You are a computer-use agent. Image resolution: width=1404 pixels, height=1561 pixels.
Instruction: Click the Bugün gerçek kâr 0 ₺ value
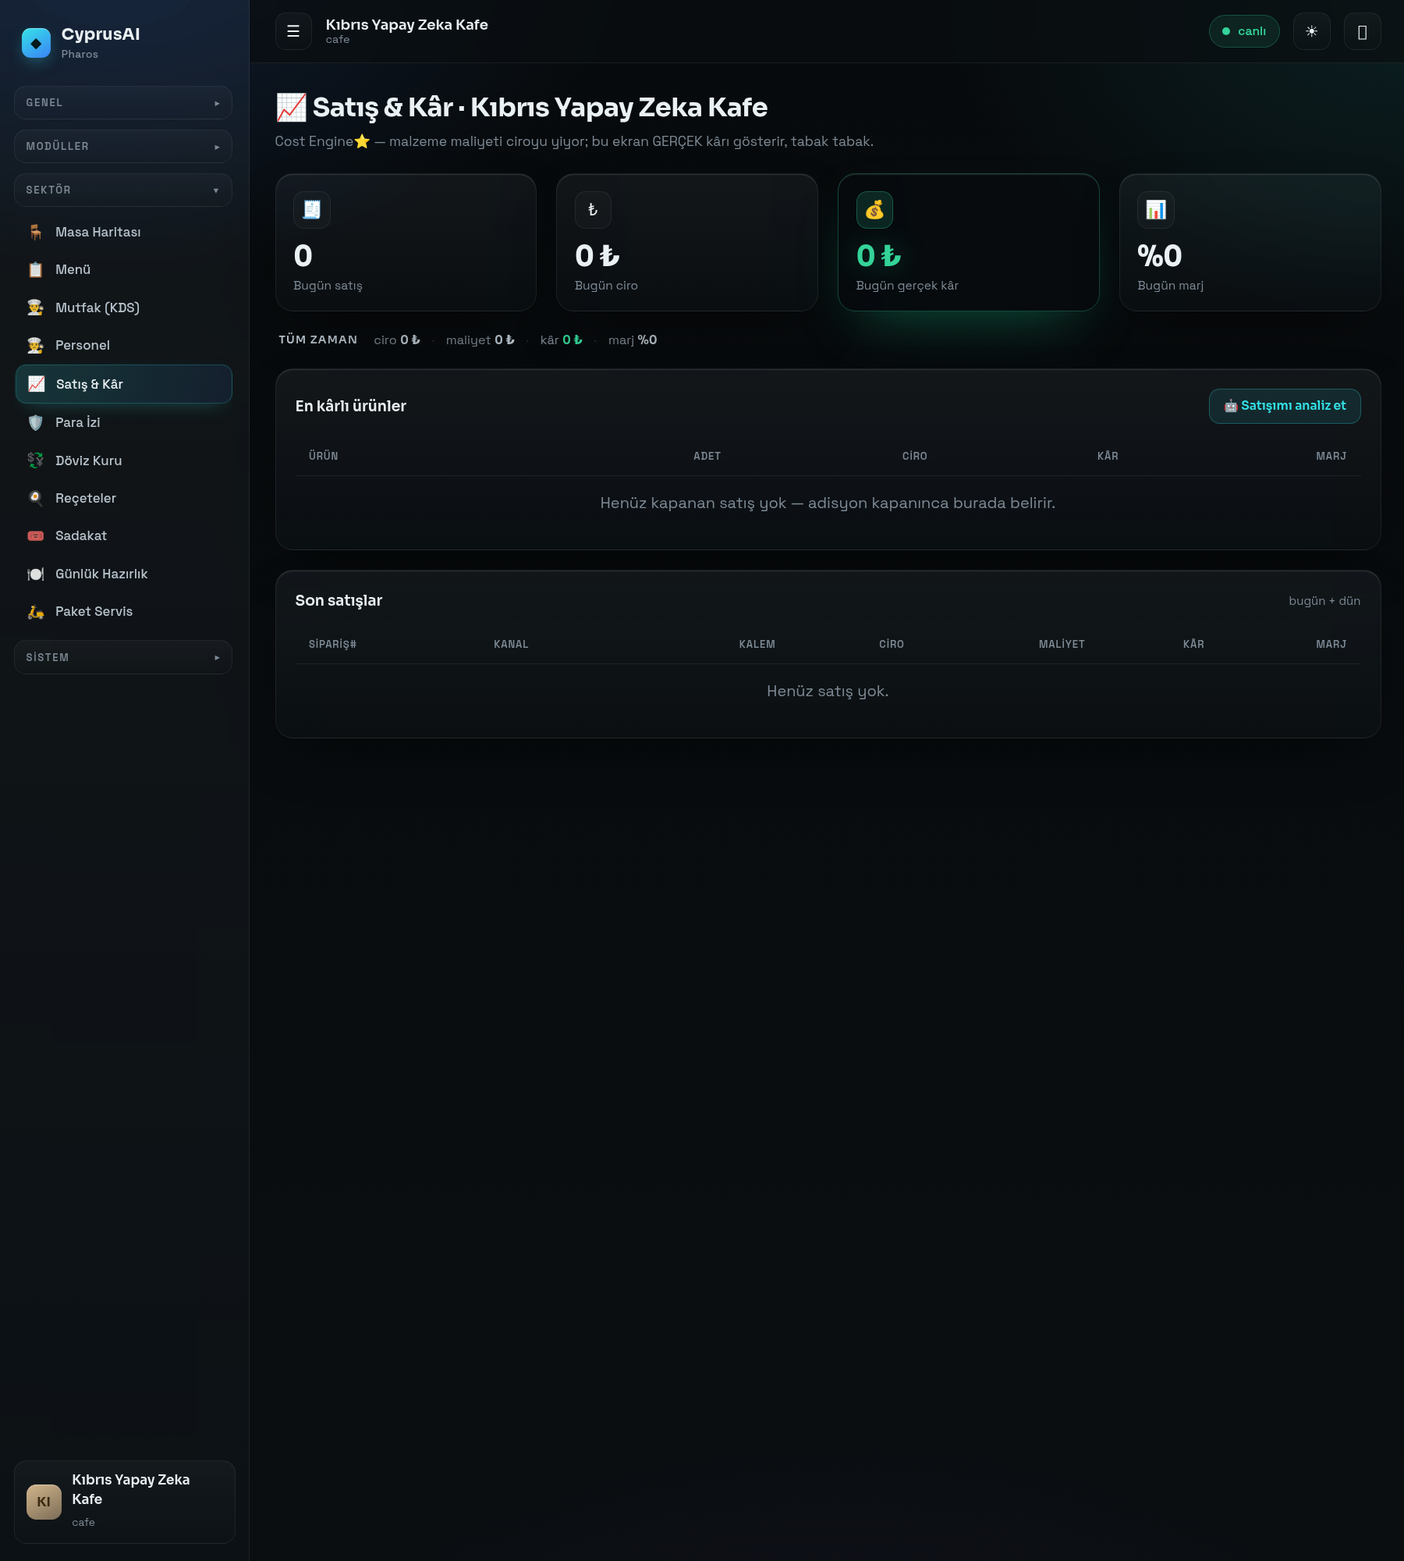[x=878, y=256]
